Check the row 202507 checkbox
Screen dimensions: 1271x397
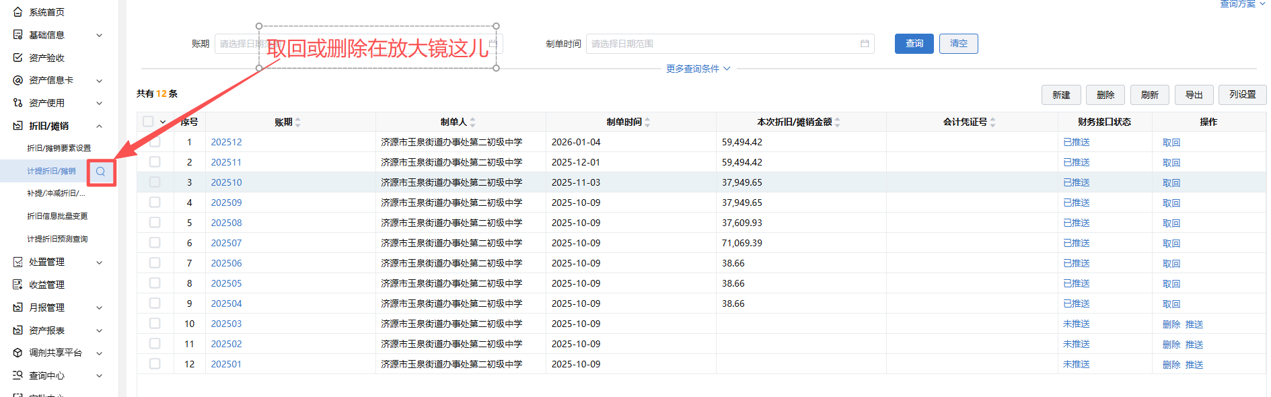(x=155, y=243)
